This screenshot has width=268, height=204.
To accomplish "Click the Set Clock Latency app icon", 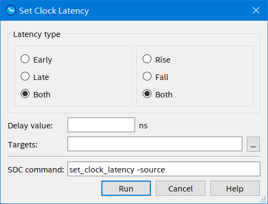I will click(x=11, y=10).
